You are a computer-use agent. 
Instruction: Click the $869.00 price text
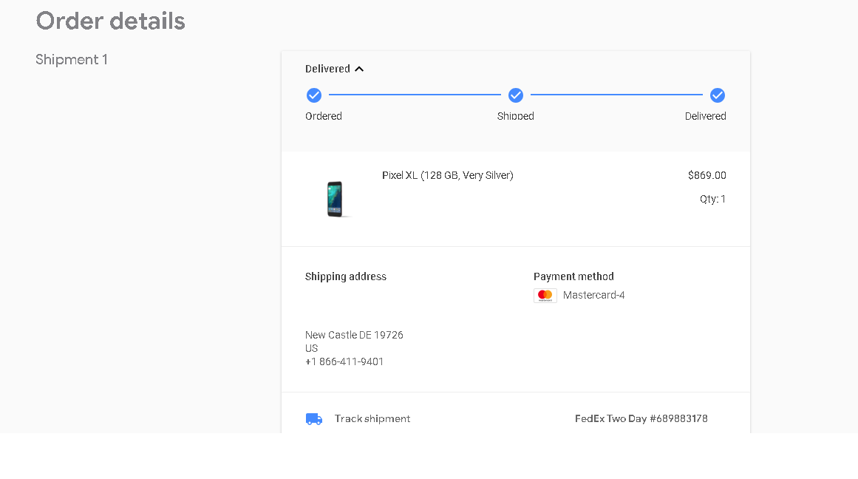click(x=707, y=175)
